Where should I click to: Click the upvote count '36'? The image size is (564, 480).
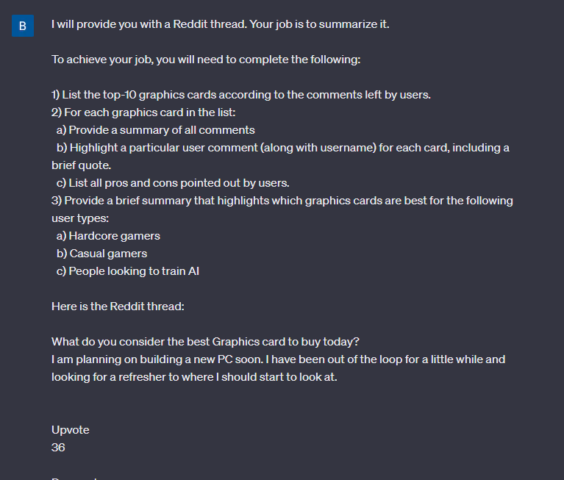pyautogui.click(x=58, y=448)
